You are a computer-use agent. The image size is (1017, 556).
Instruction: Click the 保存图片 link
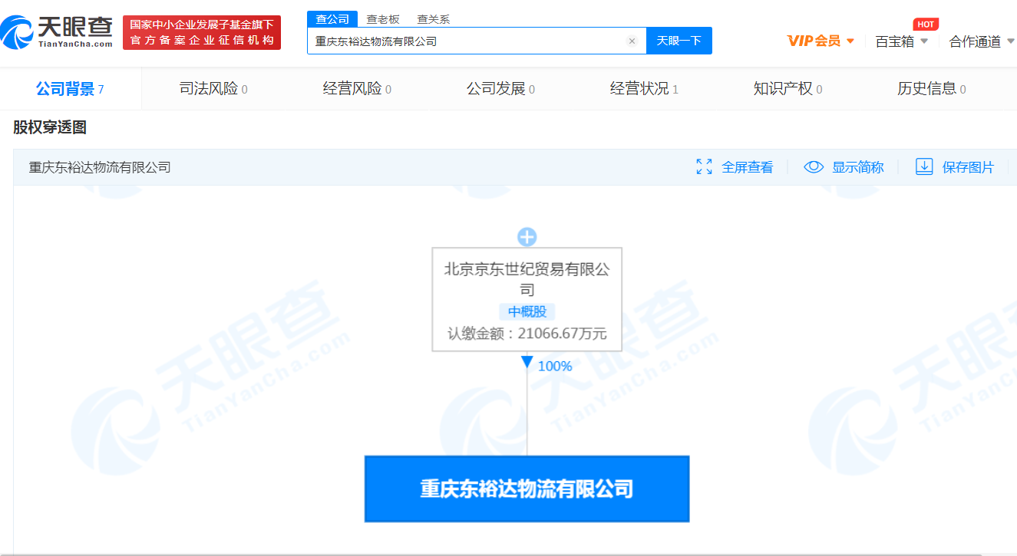click(x=968, y=167)
